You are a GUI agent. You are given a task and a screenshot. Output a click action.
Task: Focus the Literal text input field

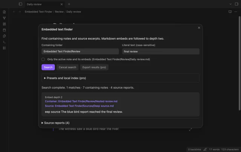tap(161, 52)
